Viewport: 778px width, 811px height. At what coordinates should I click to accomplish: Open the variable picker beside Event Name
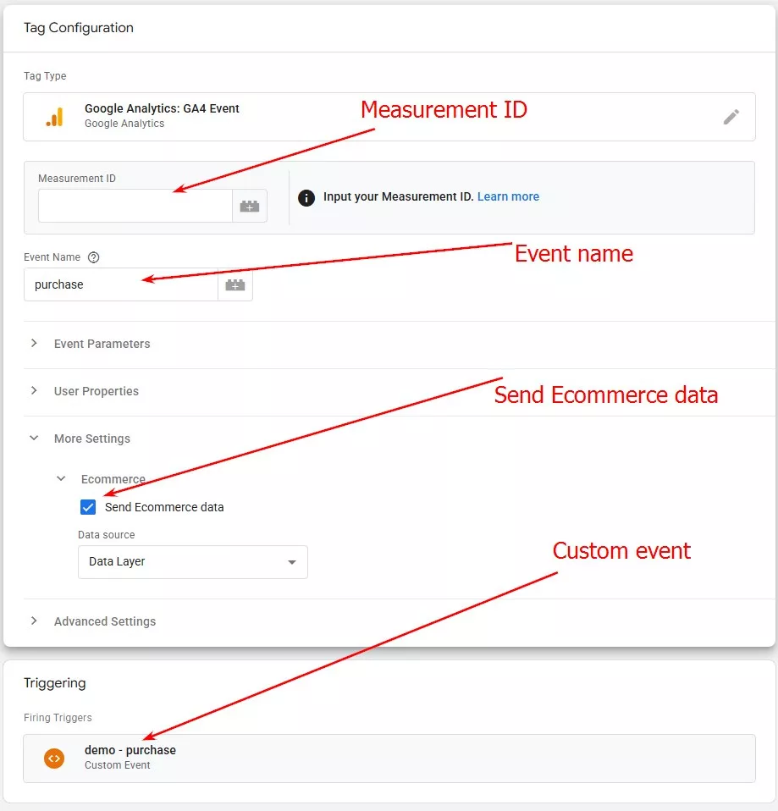click(234, 284)
